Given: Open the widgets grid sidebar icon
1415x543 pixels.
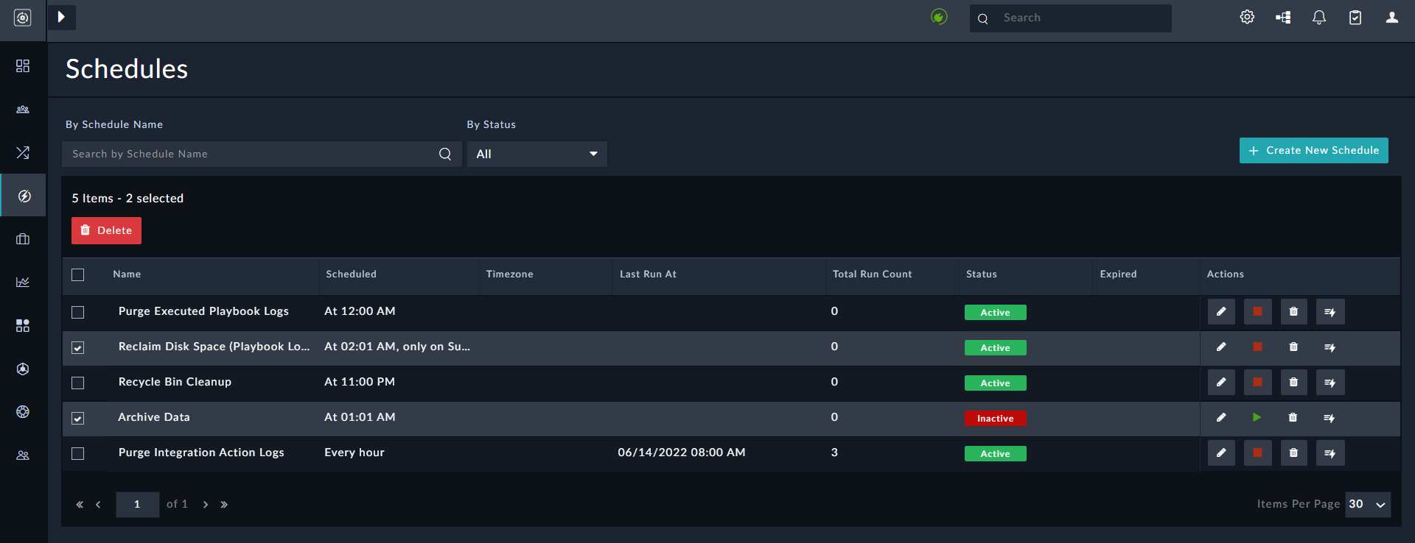Looking at the screenshot, I should [x=23, y=325].
